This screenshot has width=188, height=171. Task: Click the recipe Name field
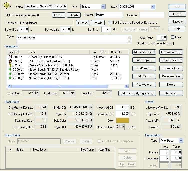46,7
